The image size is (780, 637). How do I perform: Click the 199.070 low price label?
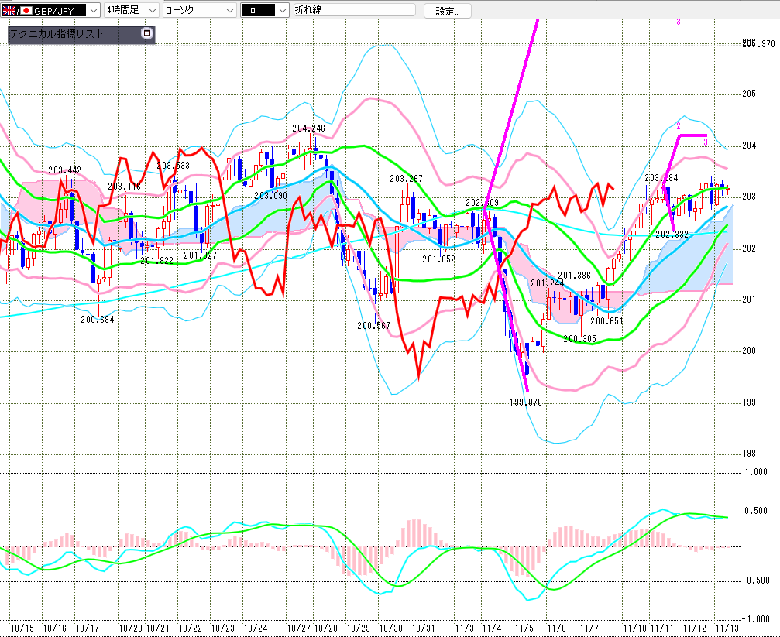pyautogui.click(x=524, y=403)
